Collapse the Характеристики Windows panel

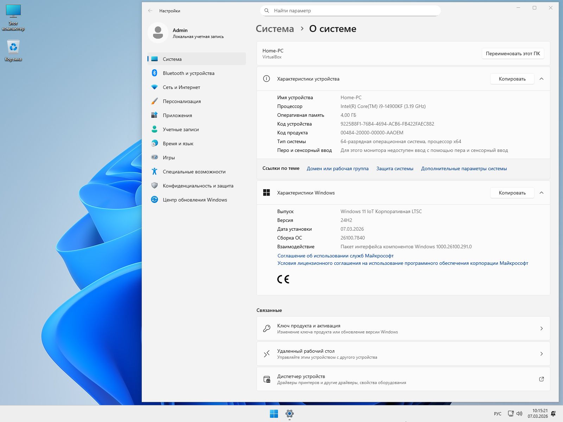coord(541,193)
